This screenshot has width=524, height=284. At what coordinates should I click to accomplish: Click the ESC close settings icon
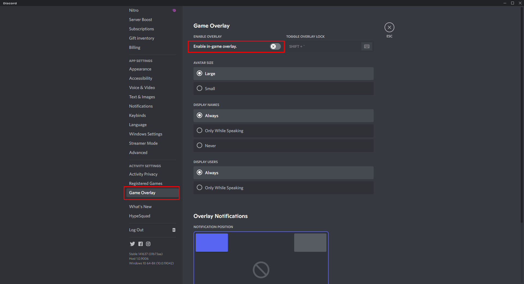coord(389,27)
